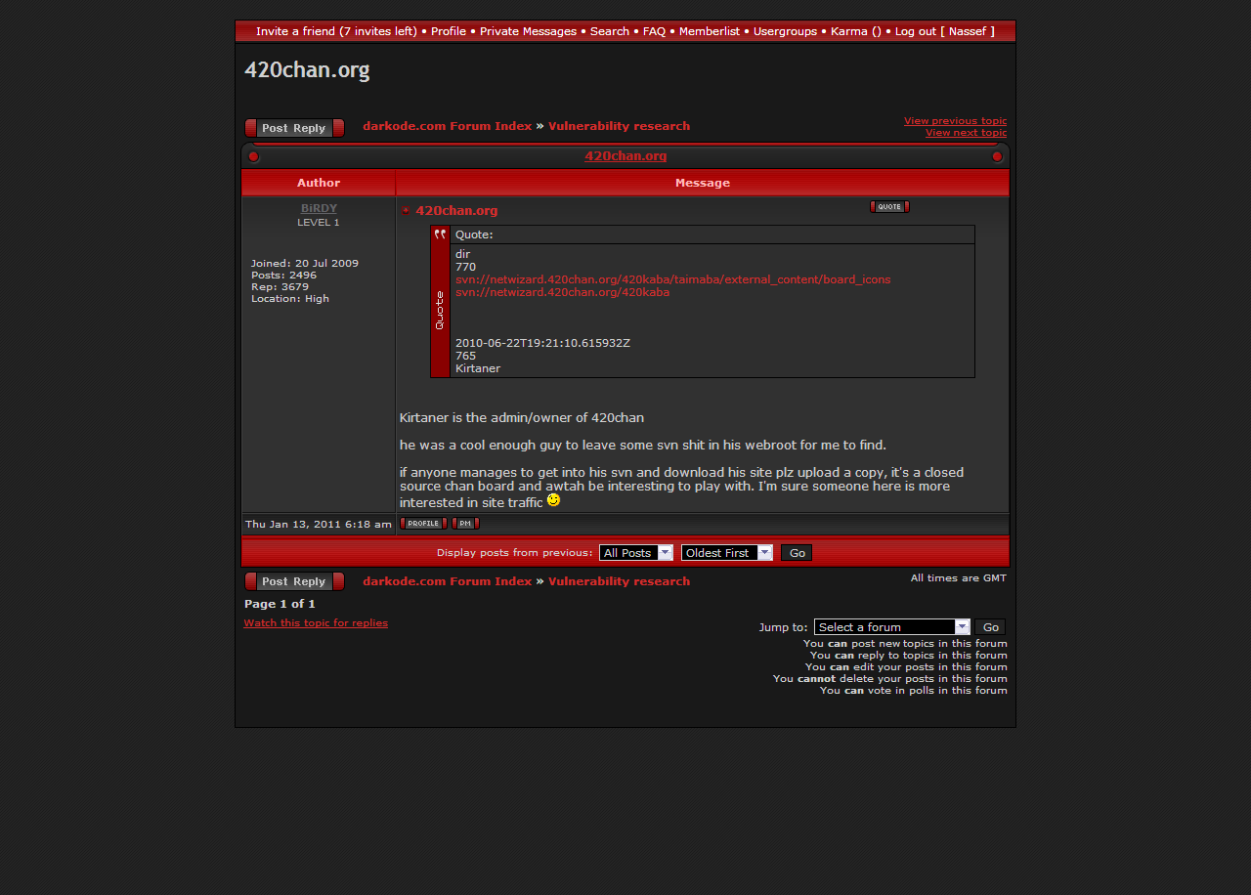Open the Oldest First sort dropdown

[726, 553]
